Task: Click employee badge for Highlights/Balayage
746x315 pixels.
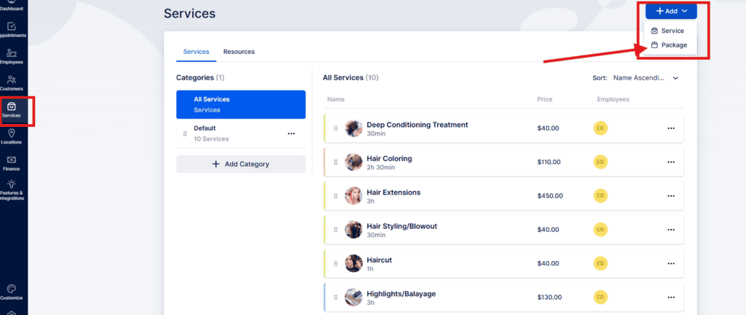Action: [x=600, y=297]
